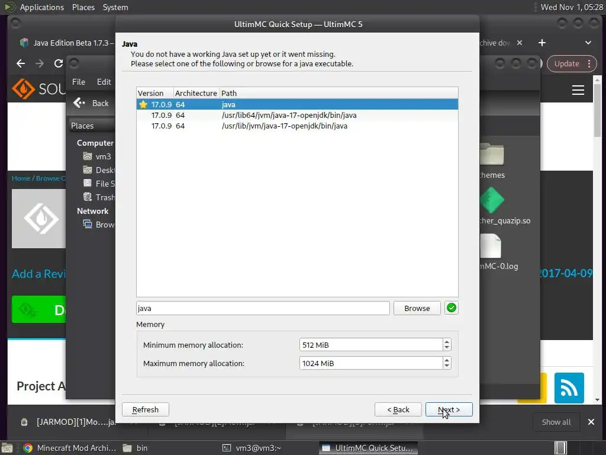Screen dimensions: 606x455
Task: Go back in Chrome browser
Action: [x=21, y=63]
